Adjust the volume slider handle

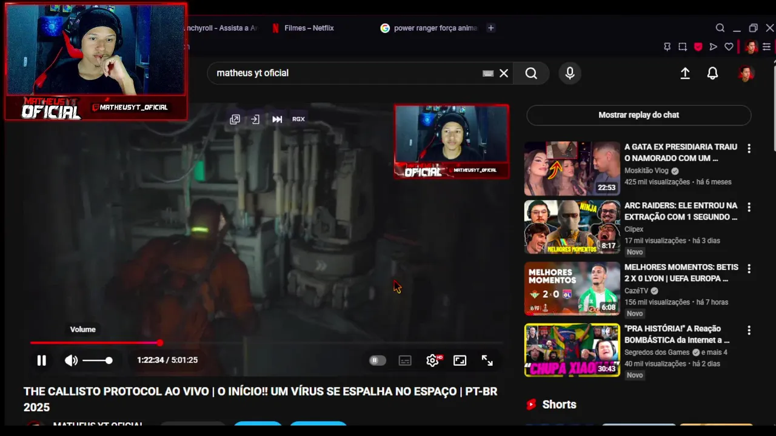(x=109, y=360)
